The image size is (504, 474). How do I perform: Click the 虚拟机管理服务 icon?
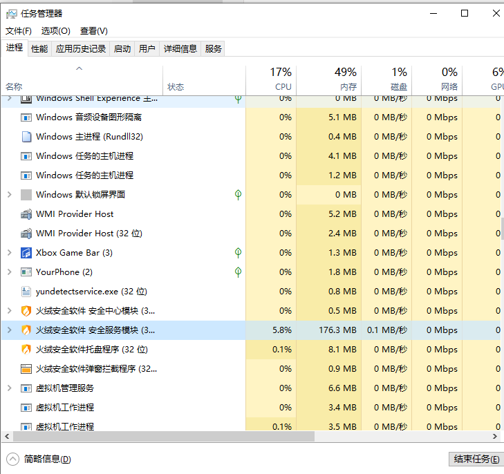[26, 388]
